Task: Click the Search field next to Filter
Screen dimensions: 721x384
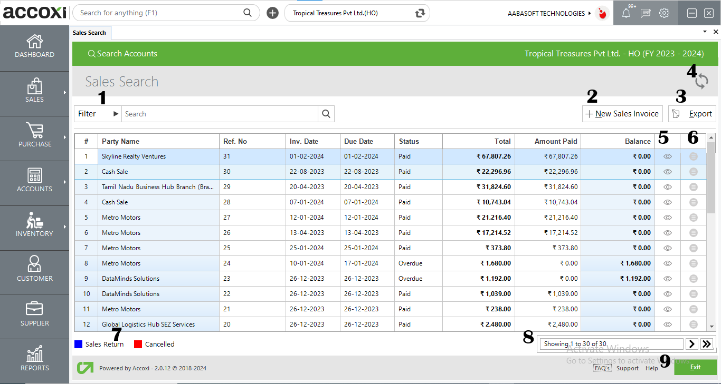Action: [220, 114]
